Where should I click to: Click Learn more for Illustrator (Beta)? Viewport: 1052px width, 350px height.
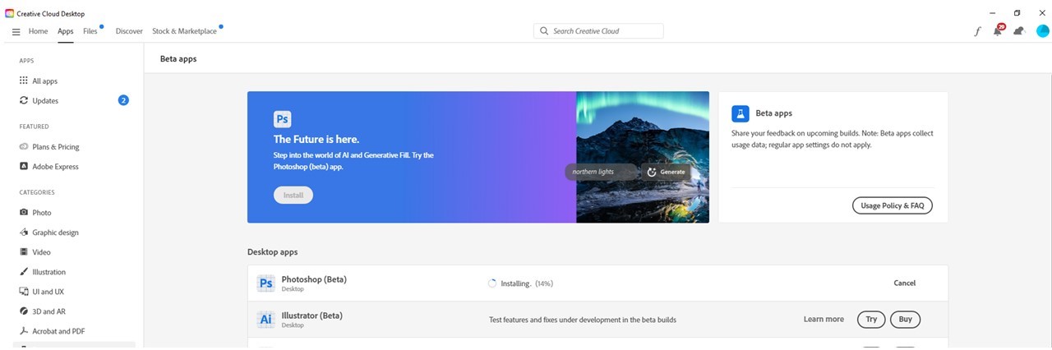point(824,320)
